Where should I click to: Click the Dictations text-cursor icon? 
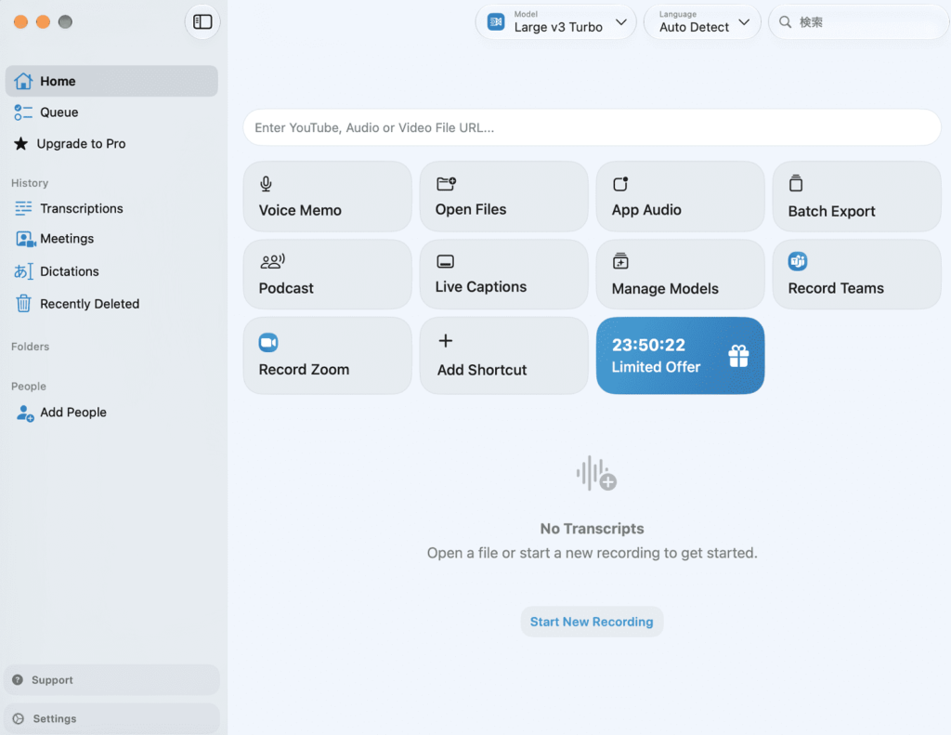[x=23, y=271]
